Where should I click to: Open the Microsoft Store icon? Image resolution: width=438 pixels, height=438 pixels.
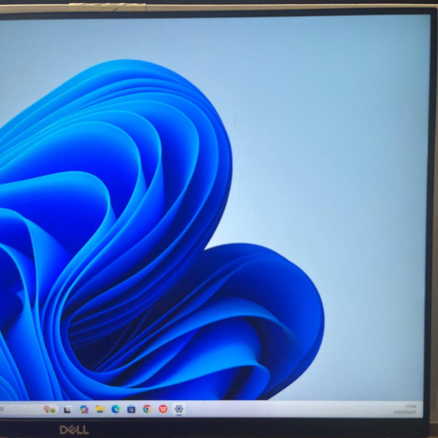coord(131,409)
